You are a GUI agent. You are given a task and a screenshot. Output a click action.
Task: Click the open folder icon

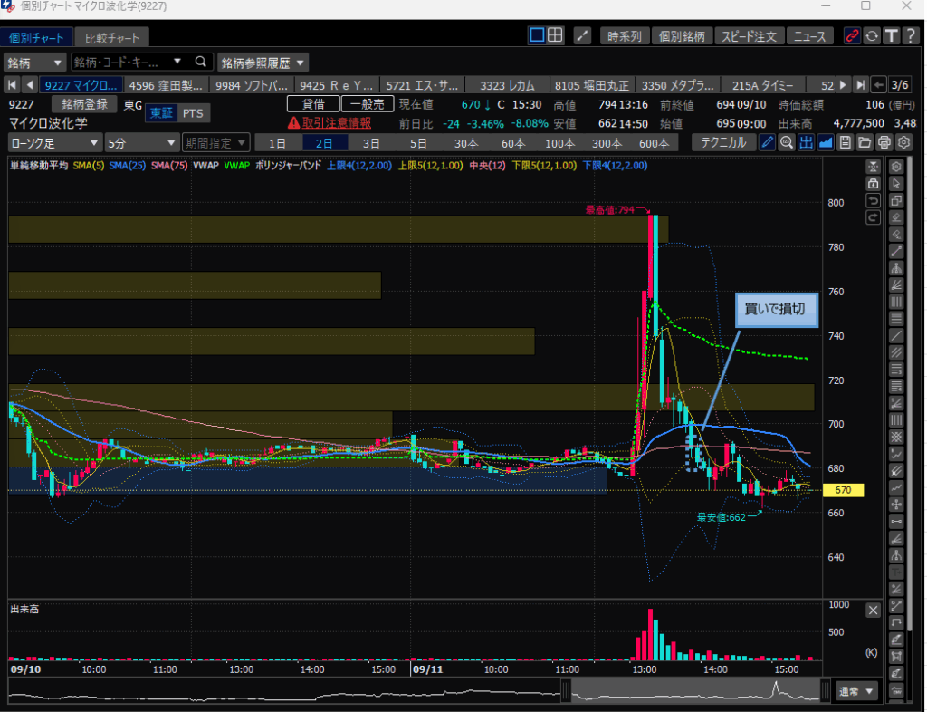[x=865, y=142]
